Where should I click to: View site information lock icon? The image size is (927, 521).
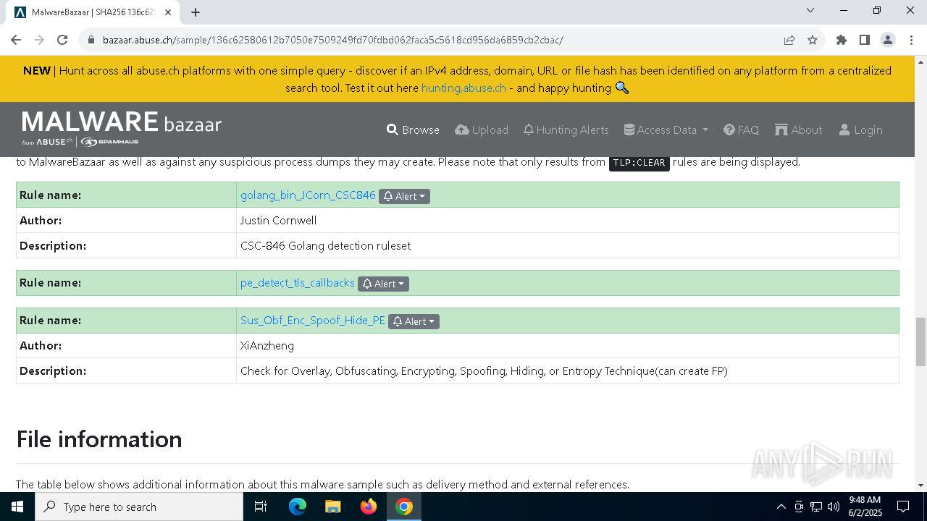click(x=91, y=40)
